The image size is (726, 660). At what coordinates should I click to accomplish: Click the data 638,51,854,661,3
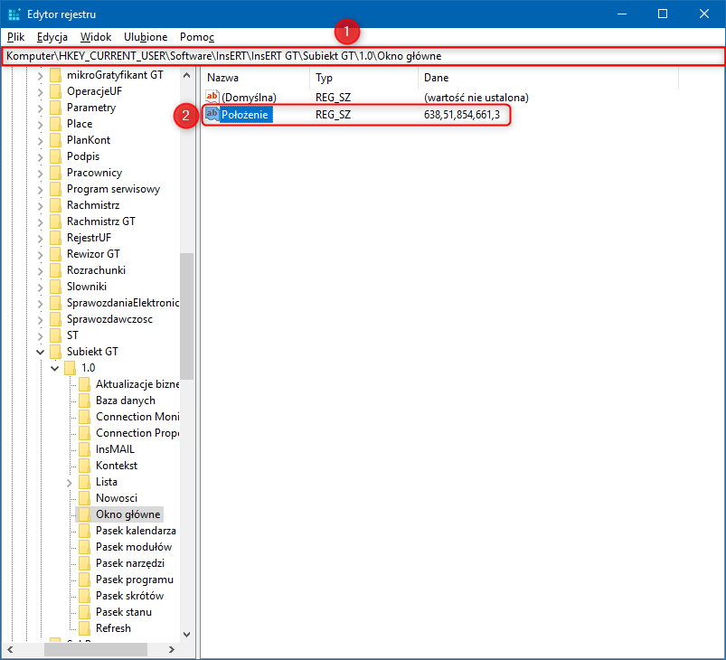(x=462, y=115)
